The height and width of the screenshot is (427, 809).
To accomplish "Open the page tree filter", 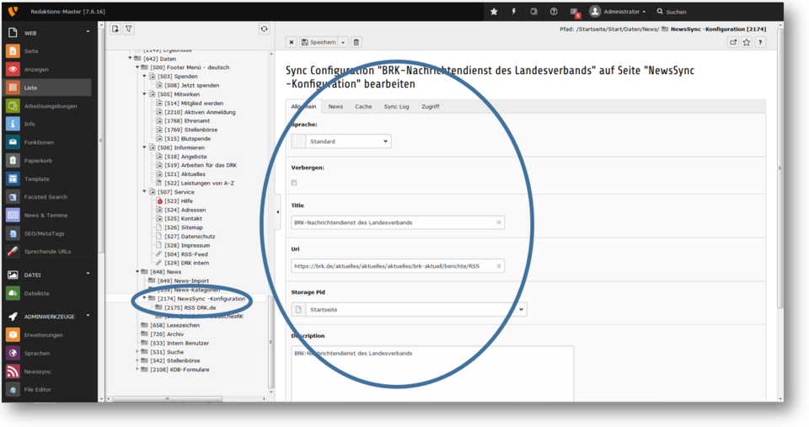I will coord(129,29).
